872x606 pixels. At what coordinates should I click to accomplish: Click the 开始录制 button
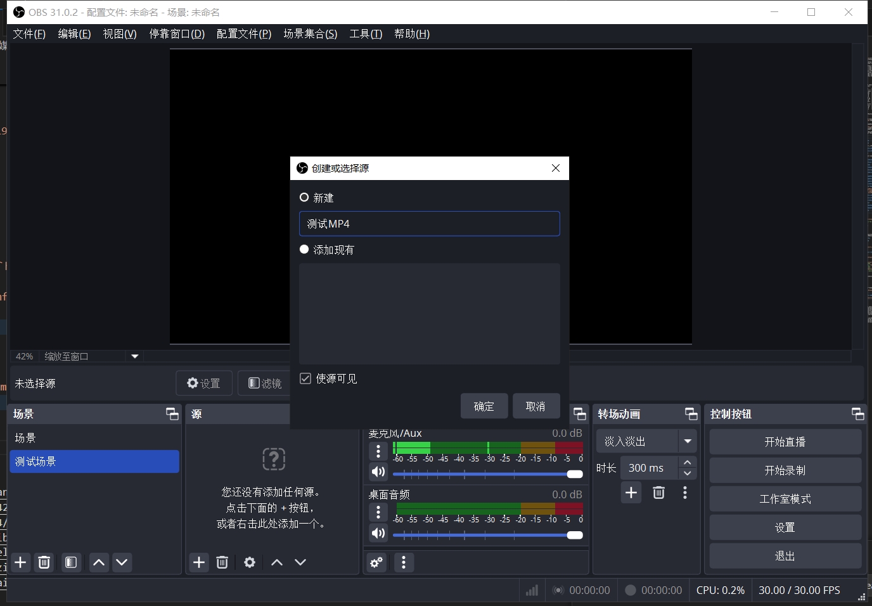785,470
